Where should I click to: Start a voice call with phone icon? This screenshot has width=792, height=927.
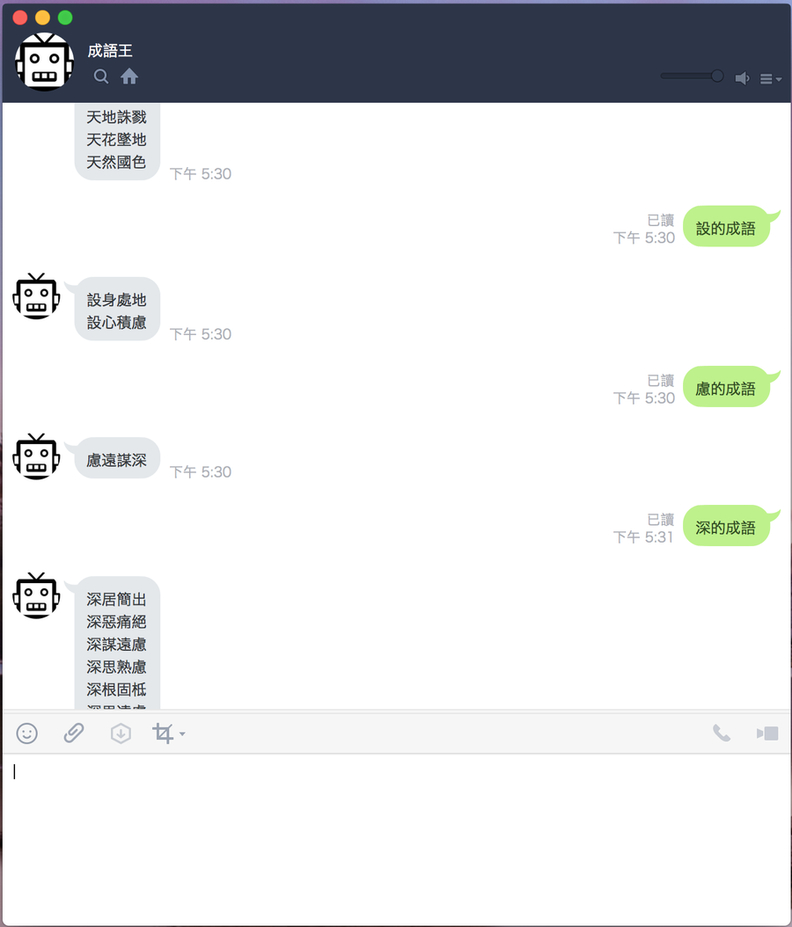coord(722,734)
